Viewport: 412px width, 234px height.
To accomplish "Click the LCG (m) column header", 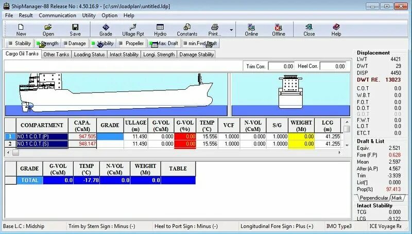I will click(x=328, y=125).
